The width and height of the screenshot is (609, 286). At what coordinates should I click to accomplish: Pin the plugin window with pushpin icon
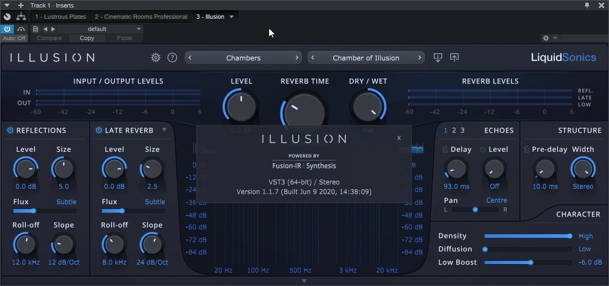click(588, 5)
